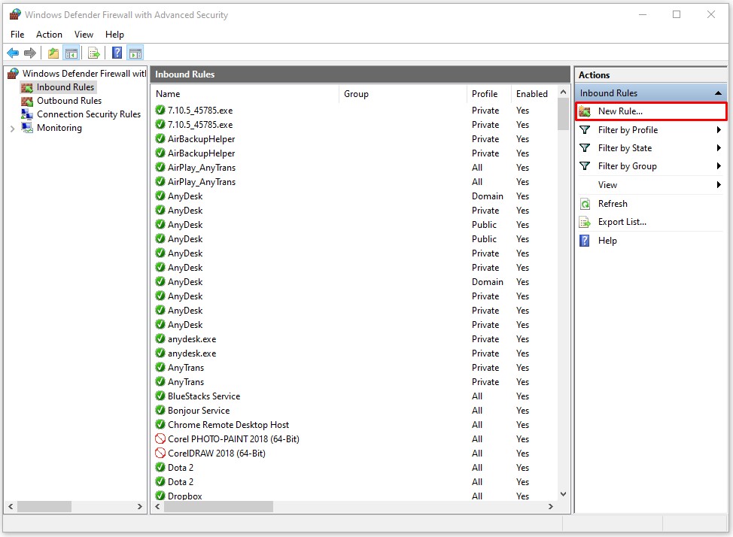The image size is (733, 537).
Task: Click the Export List icon in Actions pane
Action: coord(585,222)
